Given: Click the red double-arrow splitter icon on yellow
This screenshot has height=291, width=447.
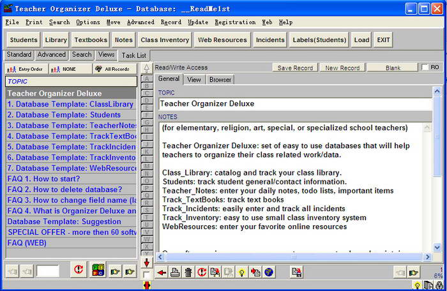Looking at the screenshot, I should [147, 285].
